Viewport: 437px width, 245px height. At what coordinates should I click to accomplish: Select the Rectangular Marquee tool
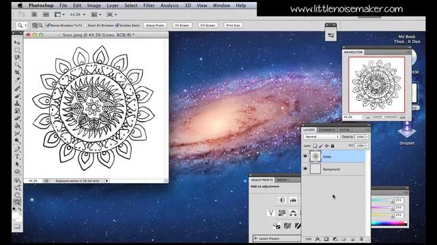pyautogui.click(x=17, y=50)
